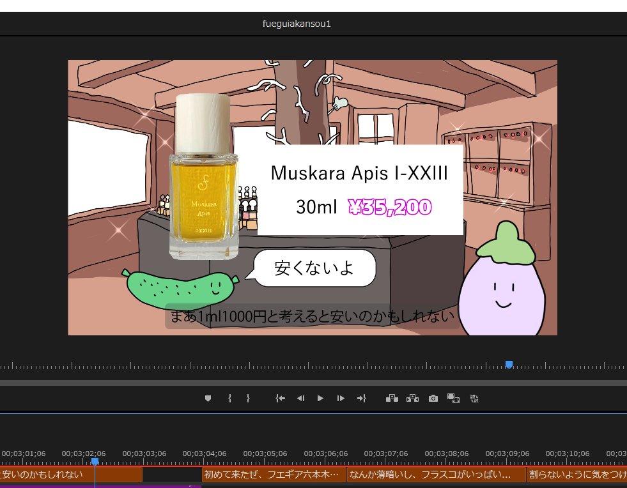
Task: Click the Toggle Proxies icon
Action: coord(474,399)
